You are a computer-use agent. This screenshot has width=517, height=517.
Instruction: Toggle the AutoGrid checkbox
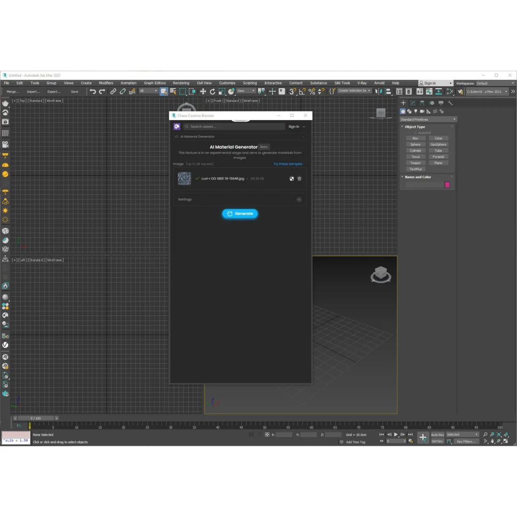(416, 133)
